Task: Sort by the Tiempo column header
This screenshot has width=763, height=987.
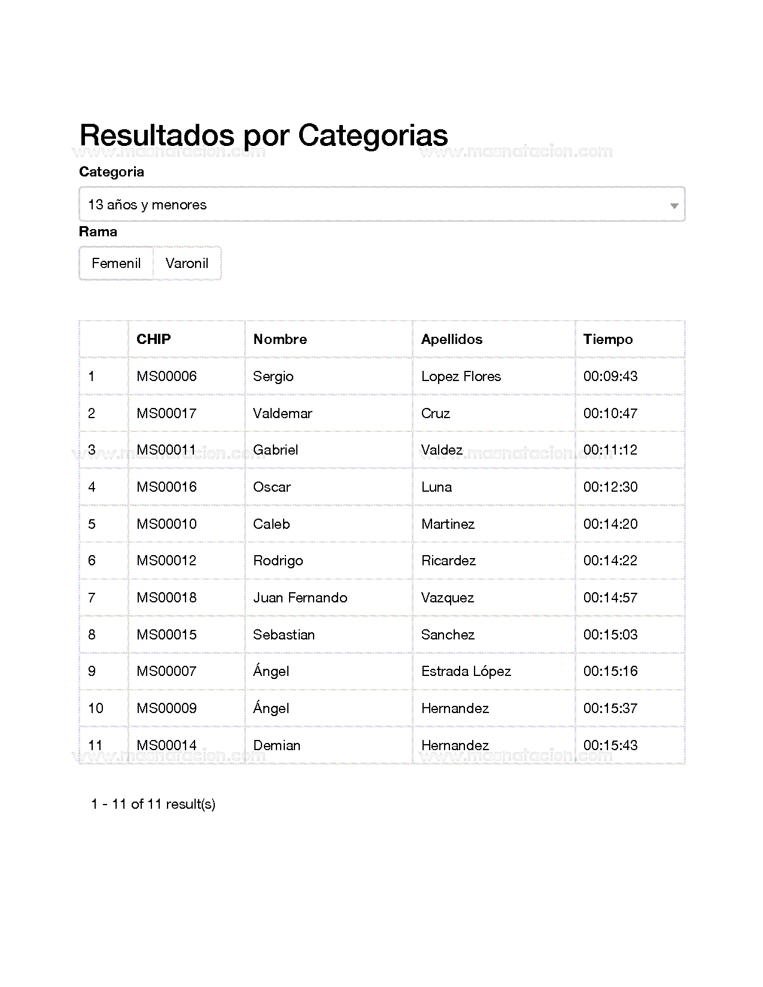Action: click(x=607, y=339)
